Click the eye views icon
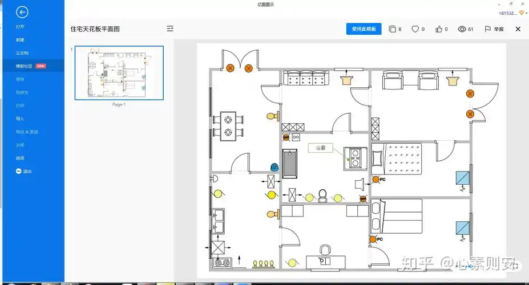This screenshot has height=285, width=529. (462, 29)
